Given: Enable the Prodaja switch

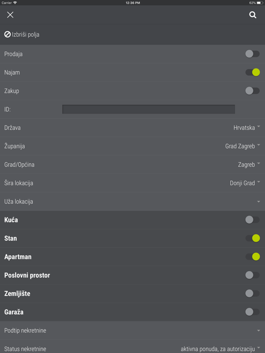Looking at the screenshot, I should pos(253,54).
